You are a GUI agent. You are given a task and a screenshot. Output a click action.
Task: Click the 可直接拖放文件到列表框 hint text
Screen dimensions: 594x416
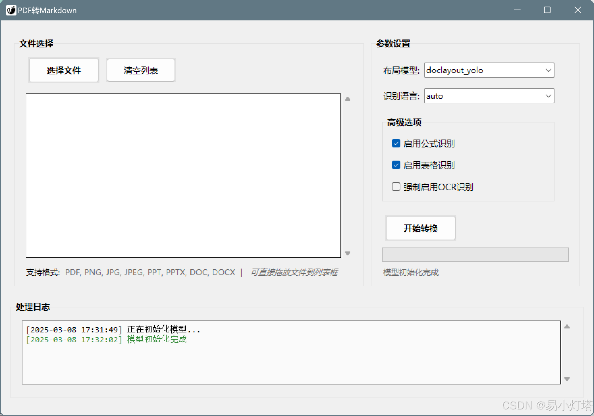point(294,272)
